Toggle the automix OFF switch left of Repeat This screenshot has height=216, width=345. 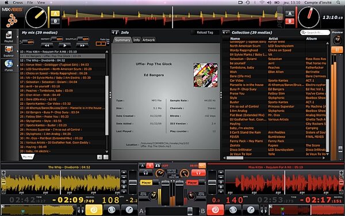pos(28,42)
